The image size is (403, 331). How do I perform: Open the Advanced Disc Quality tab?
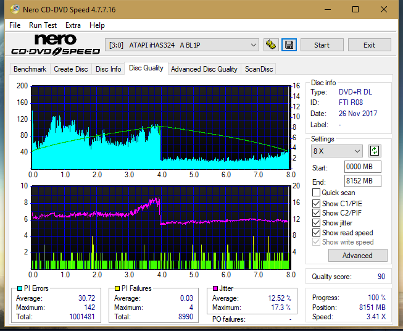pyautogui.click(x=204, y=69)
